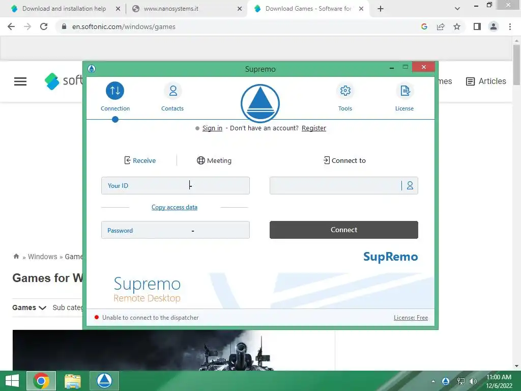The image size is (521, 391).
Task: Toggle Chrome side panel
Action: coord(477,26)
